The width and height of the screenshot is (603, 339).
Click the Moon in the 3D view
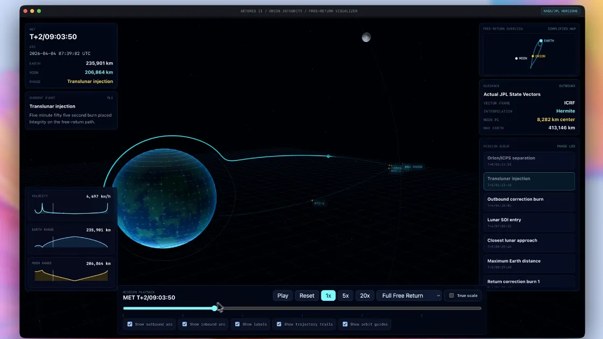coord(366,37)
